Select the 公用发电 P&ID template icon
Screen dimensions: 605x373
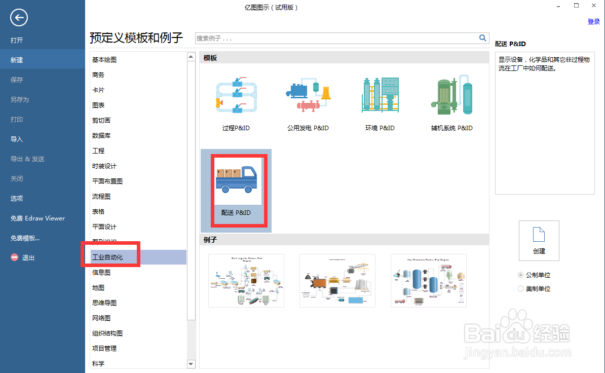(x=308, y=95)
